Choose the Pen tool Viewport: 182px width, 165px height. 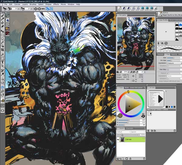2,55
